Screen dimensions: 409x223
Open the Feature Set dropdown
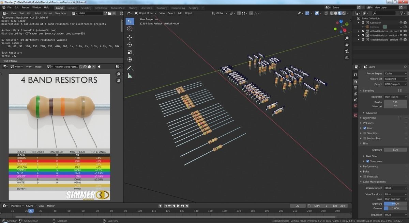click(395, 79)
